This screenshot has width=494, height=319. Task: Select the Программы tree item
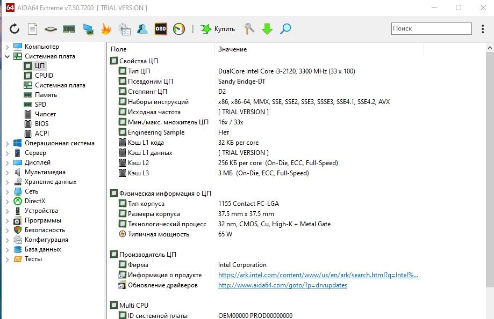coord(37,220)
